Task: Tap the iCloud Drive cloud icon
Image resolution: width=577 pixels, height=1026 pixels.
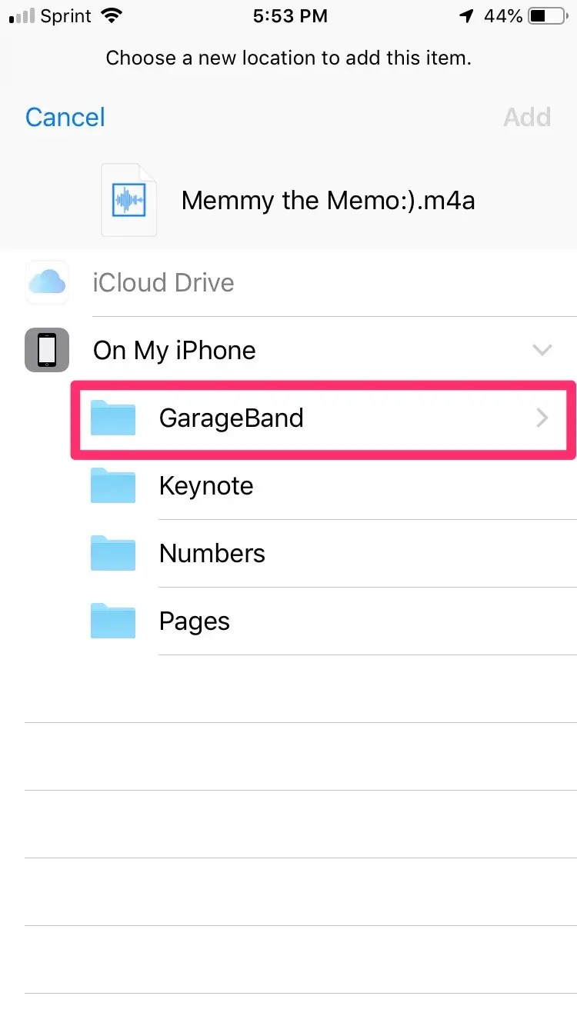Action: [47, 282]
